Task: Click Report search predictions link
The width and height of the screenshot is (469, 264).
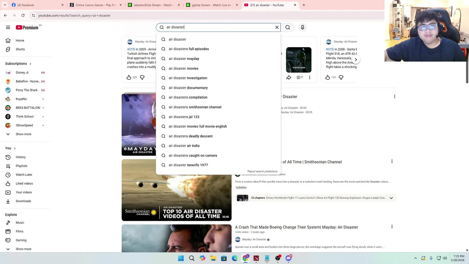Action: coord(262,171)
